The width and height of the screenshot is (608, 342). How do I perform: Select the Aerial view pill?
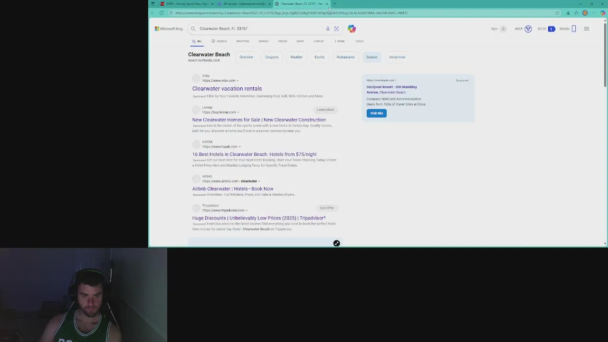(397, 57)
